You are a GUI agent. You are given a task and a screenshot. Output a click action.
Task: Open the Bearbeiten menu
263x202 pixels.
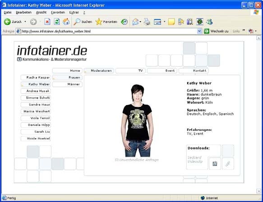[23, 13]
